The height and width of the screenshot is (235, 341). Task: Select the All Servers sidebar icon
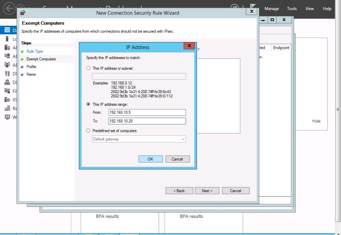[7, 48]
